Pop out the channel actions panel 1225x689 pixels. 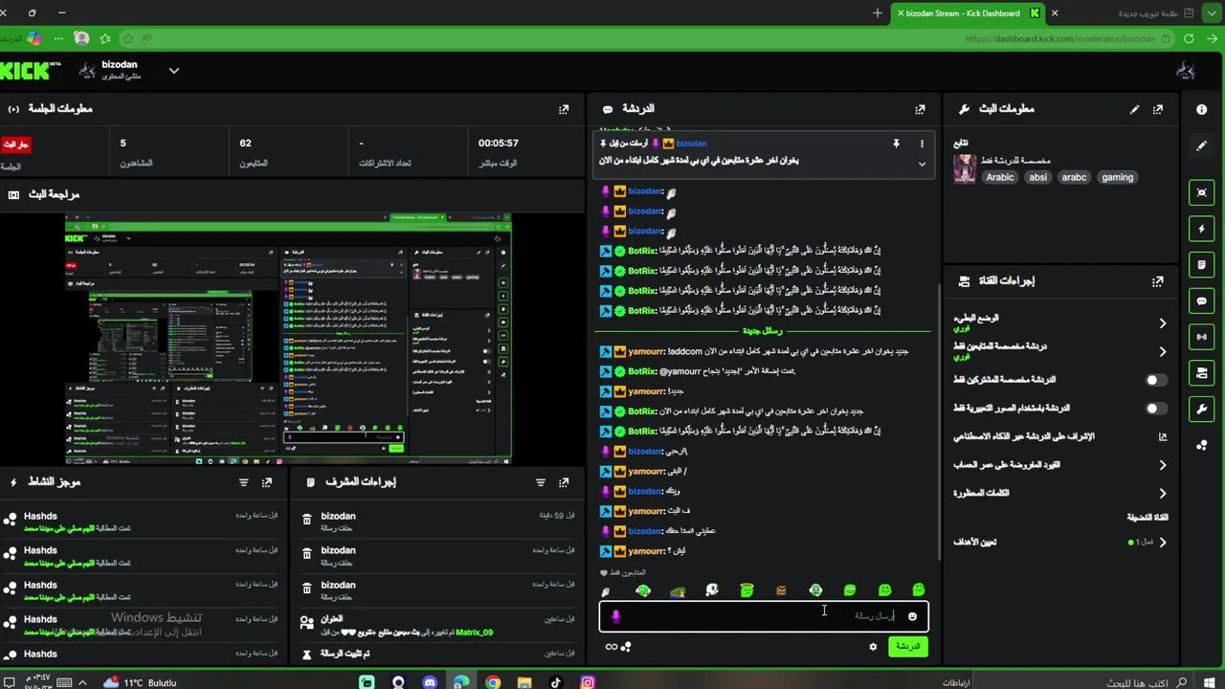tap(1158, 281)
